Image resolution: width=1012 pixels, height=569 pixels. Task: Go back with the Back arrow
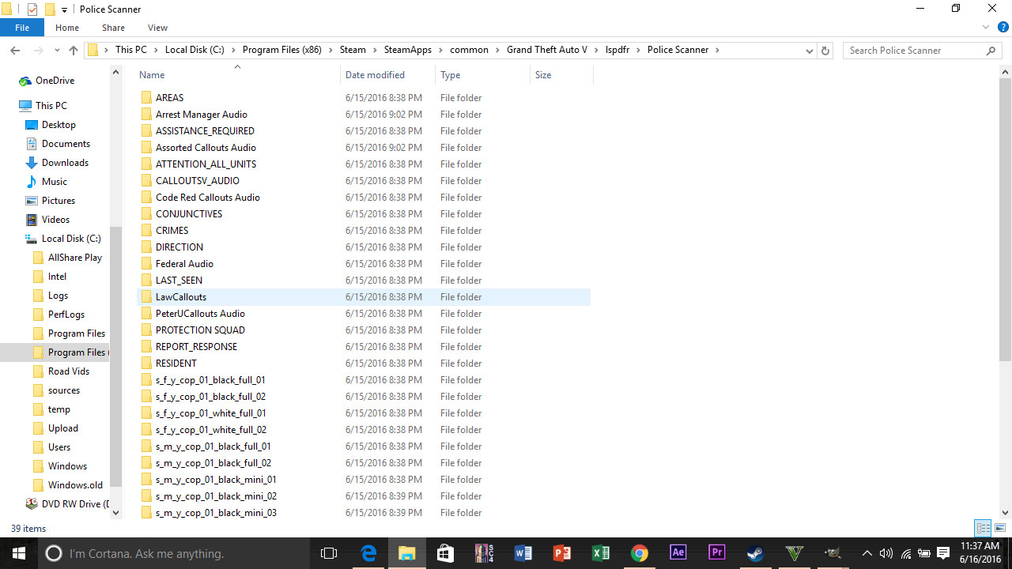click(x=15, y=50)
